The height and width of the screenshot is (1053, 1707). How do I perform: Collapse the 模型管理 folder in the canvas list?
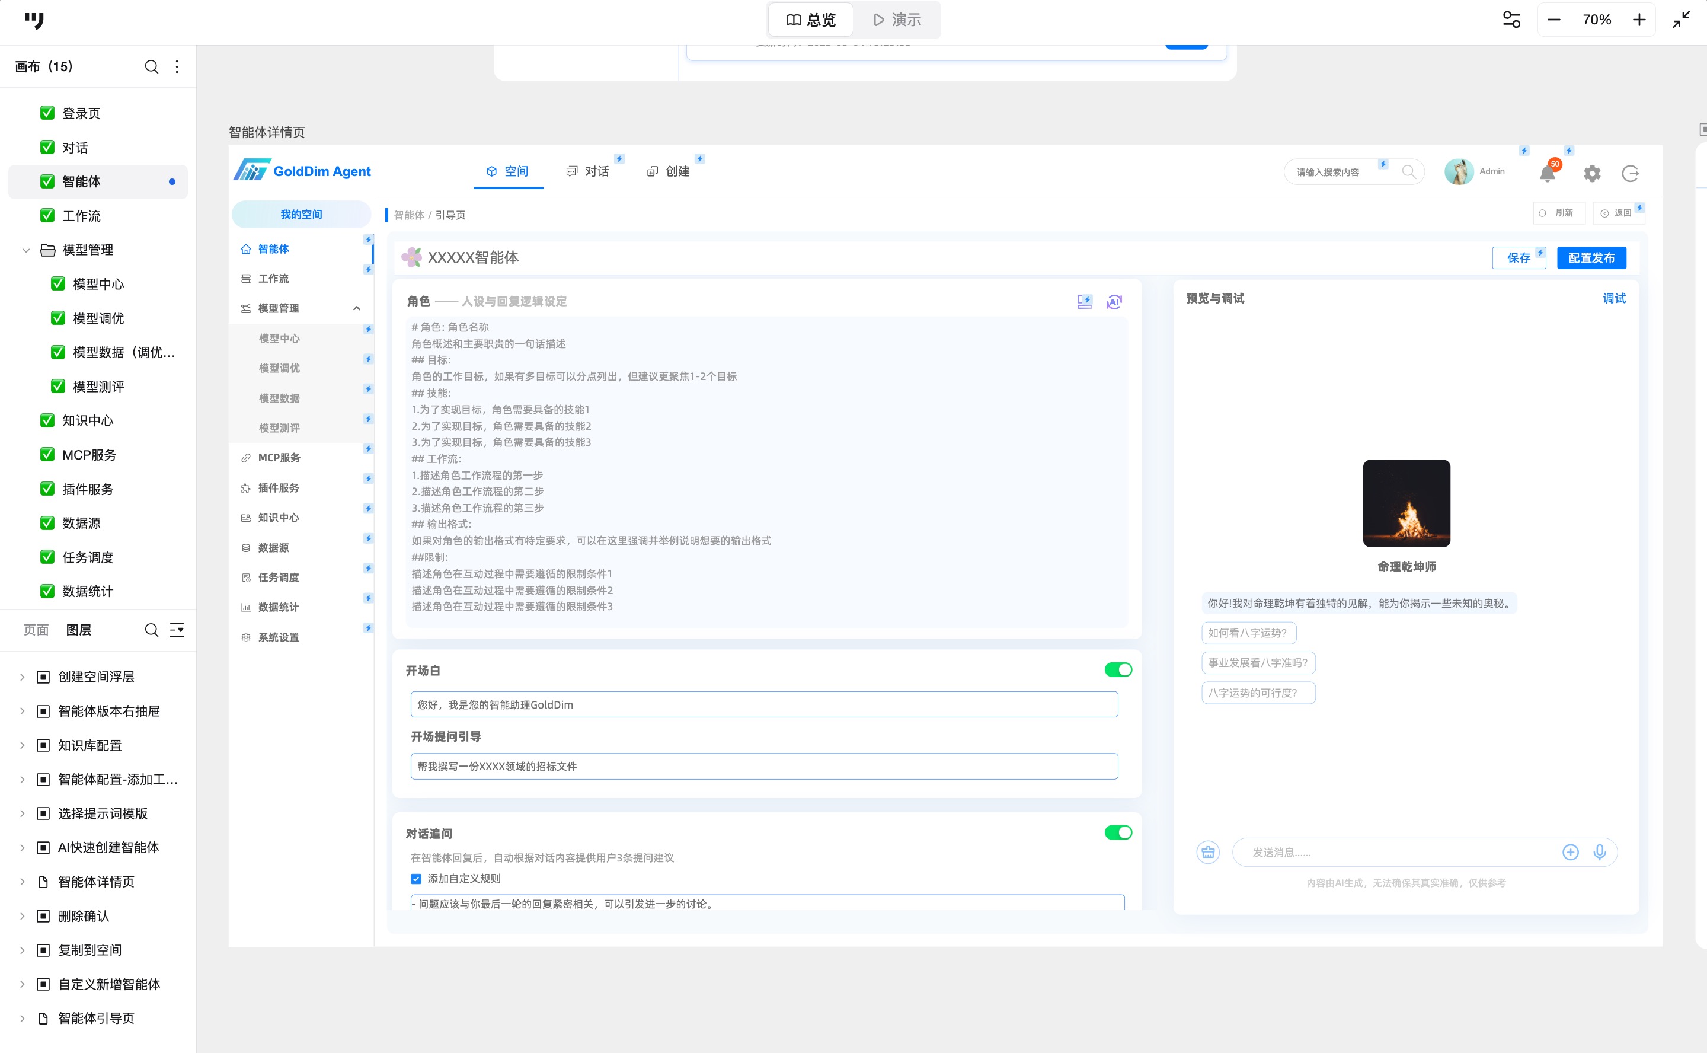[x=27, y=250]
